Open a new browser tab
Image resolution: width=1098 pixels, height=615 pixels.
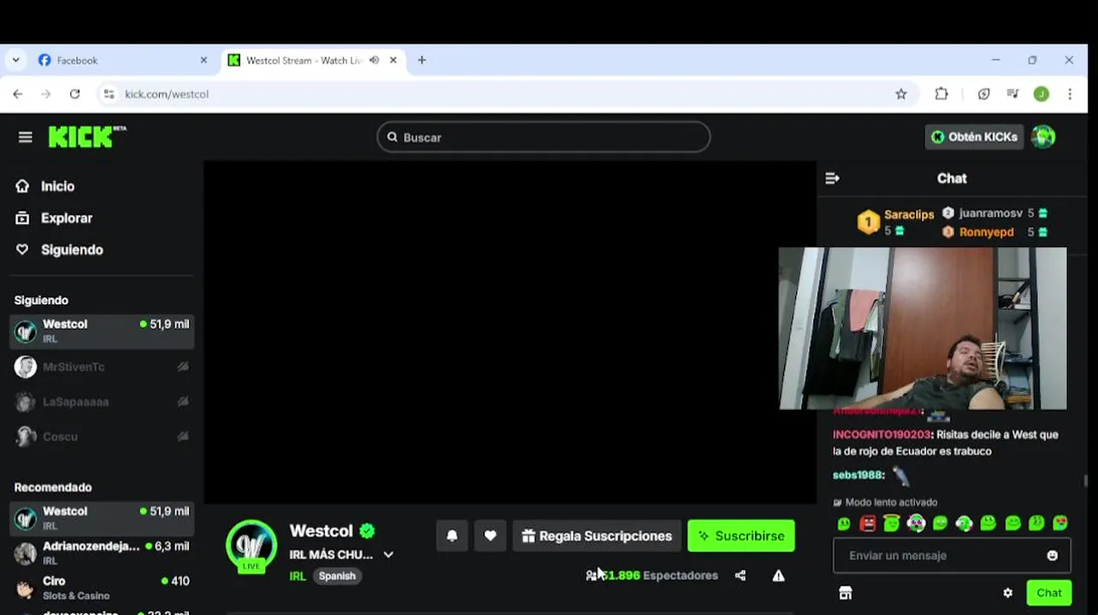[x=422, y=61]
